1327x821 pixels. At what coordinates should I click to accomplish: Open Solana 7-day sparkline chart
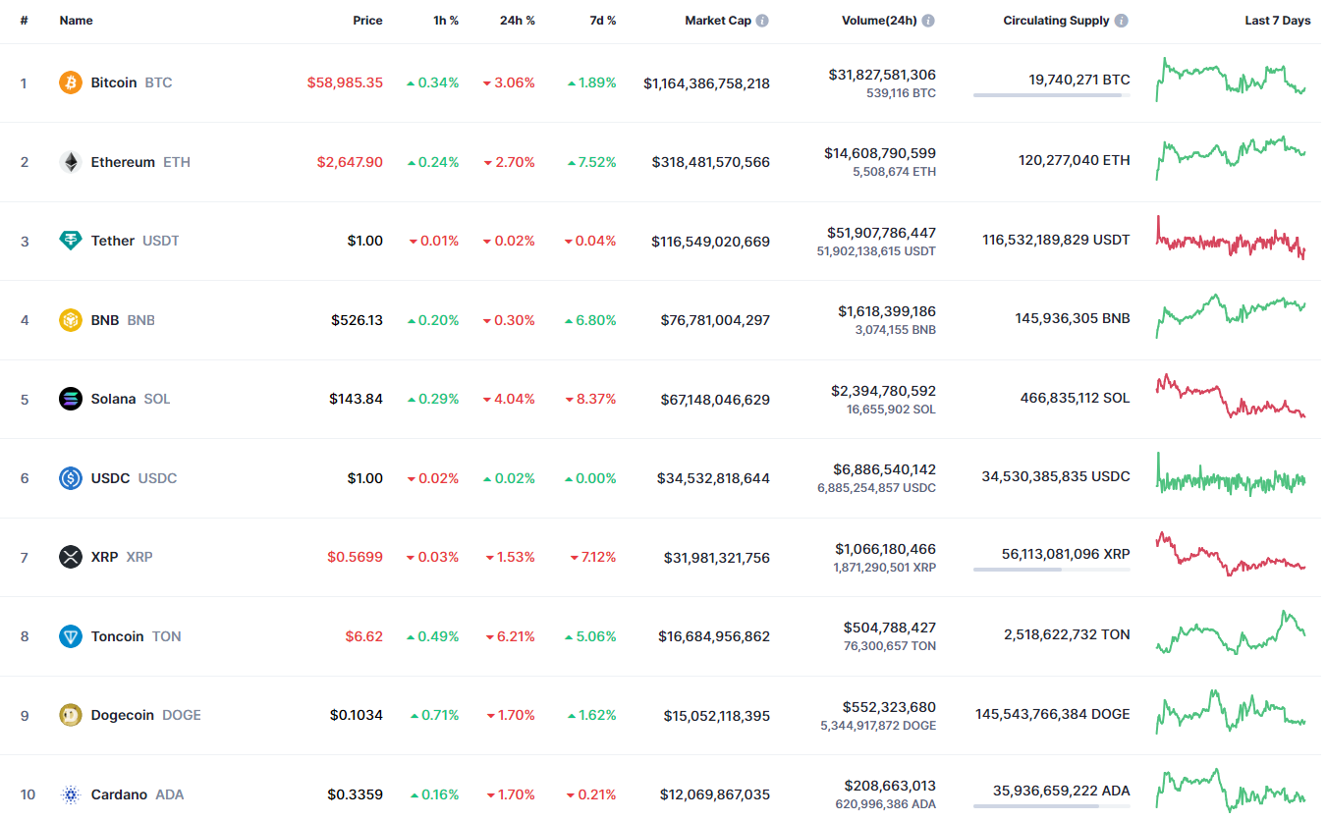click(x=1232, y=397)
